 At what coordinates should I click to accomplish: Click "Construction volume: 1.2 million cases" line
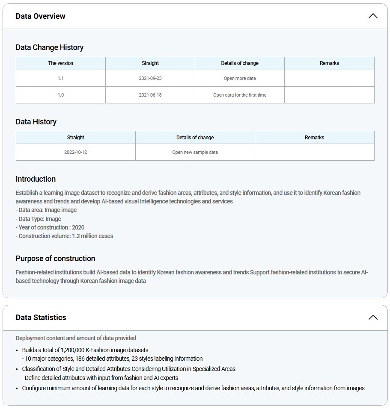pyautogui.click(x=65, y=236)
